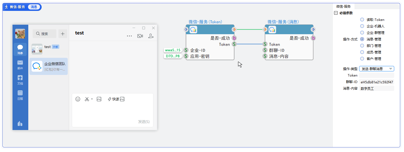The image size is (404, 152).
Task: Start a video call in test chat
Action: coord(140,36)
